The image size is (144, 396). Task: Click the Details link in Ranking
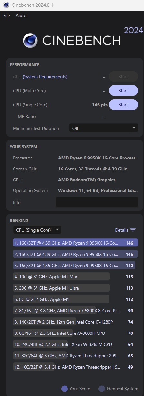point(121,230)
